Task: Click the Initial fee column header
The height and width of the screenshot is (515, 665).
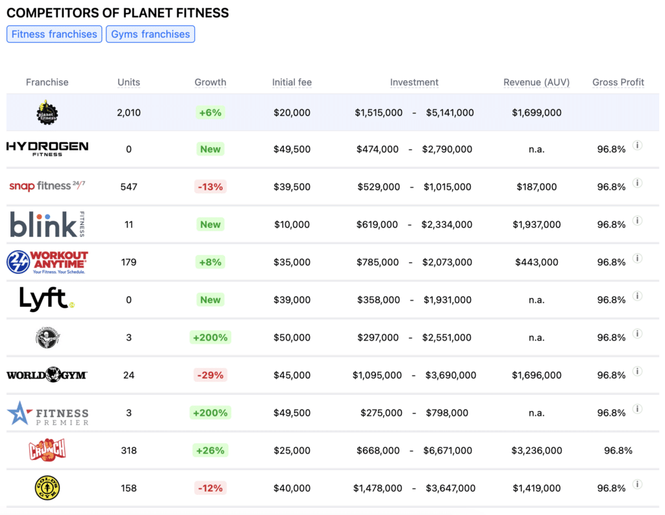Action: pos(292,82)
